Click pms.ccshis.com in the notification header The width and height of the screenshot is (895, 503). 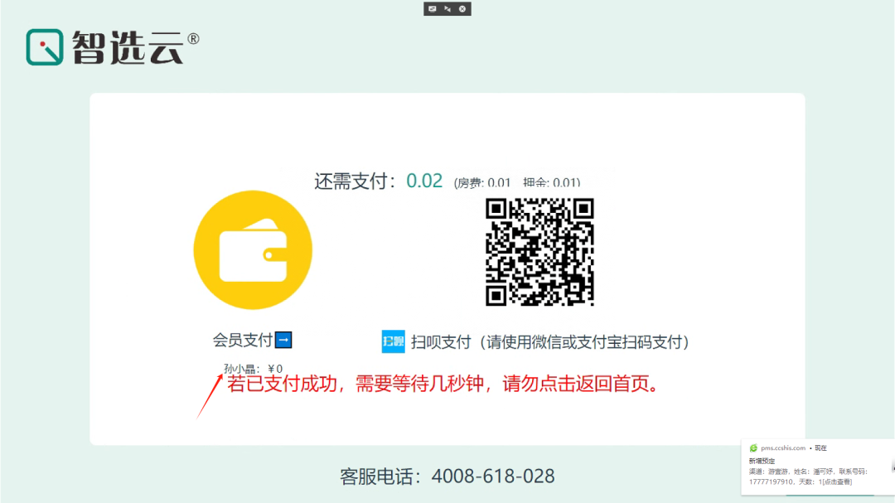(783, 448)
